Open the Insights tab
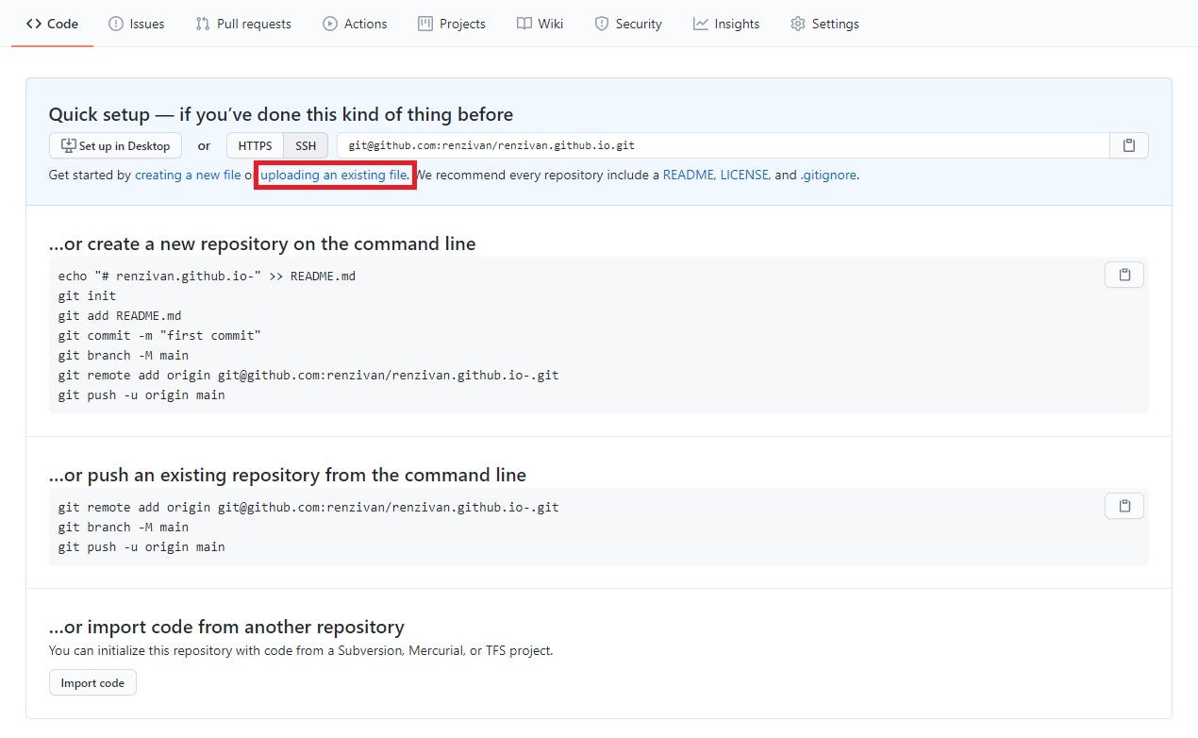 click(726, 24)
